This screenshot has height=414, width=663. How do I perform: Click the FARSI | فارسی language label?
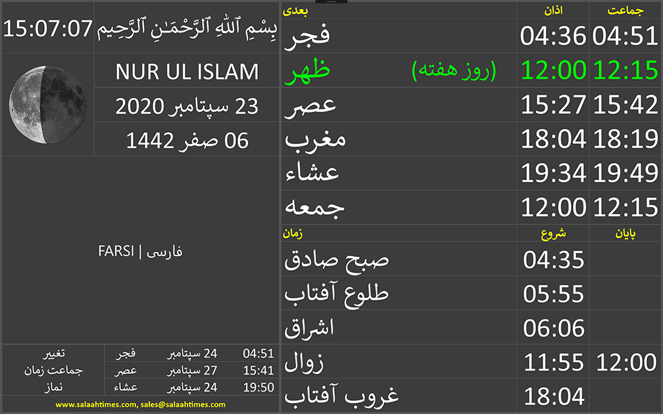coord(140,251)
